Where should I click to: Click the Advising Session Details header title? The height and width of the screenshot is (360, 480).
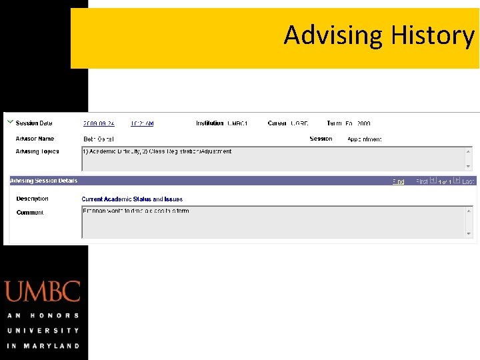[43, 181]
